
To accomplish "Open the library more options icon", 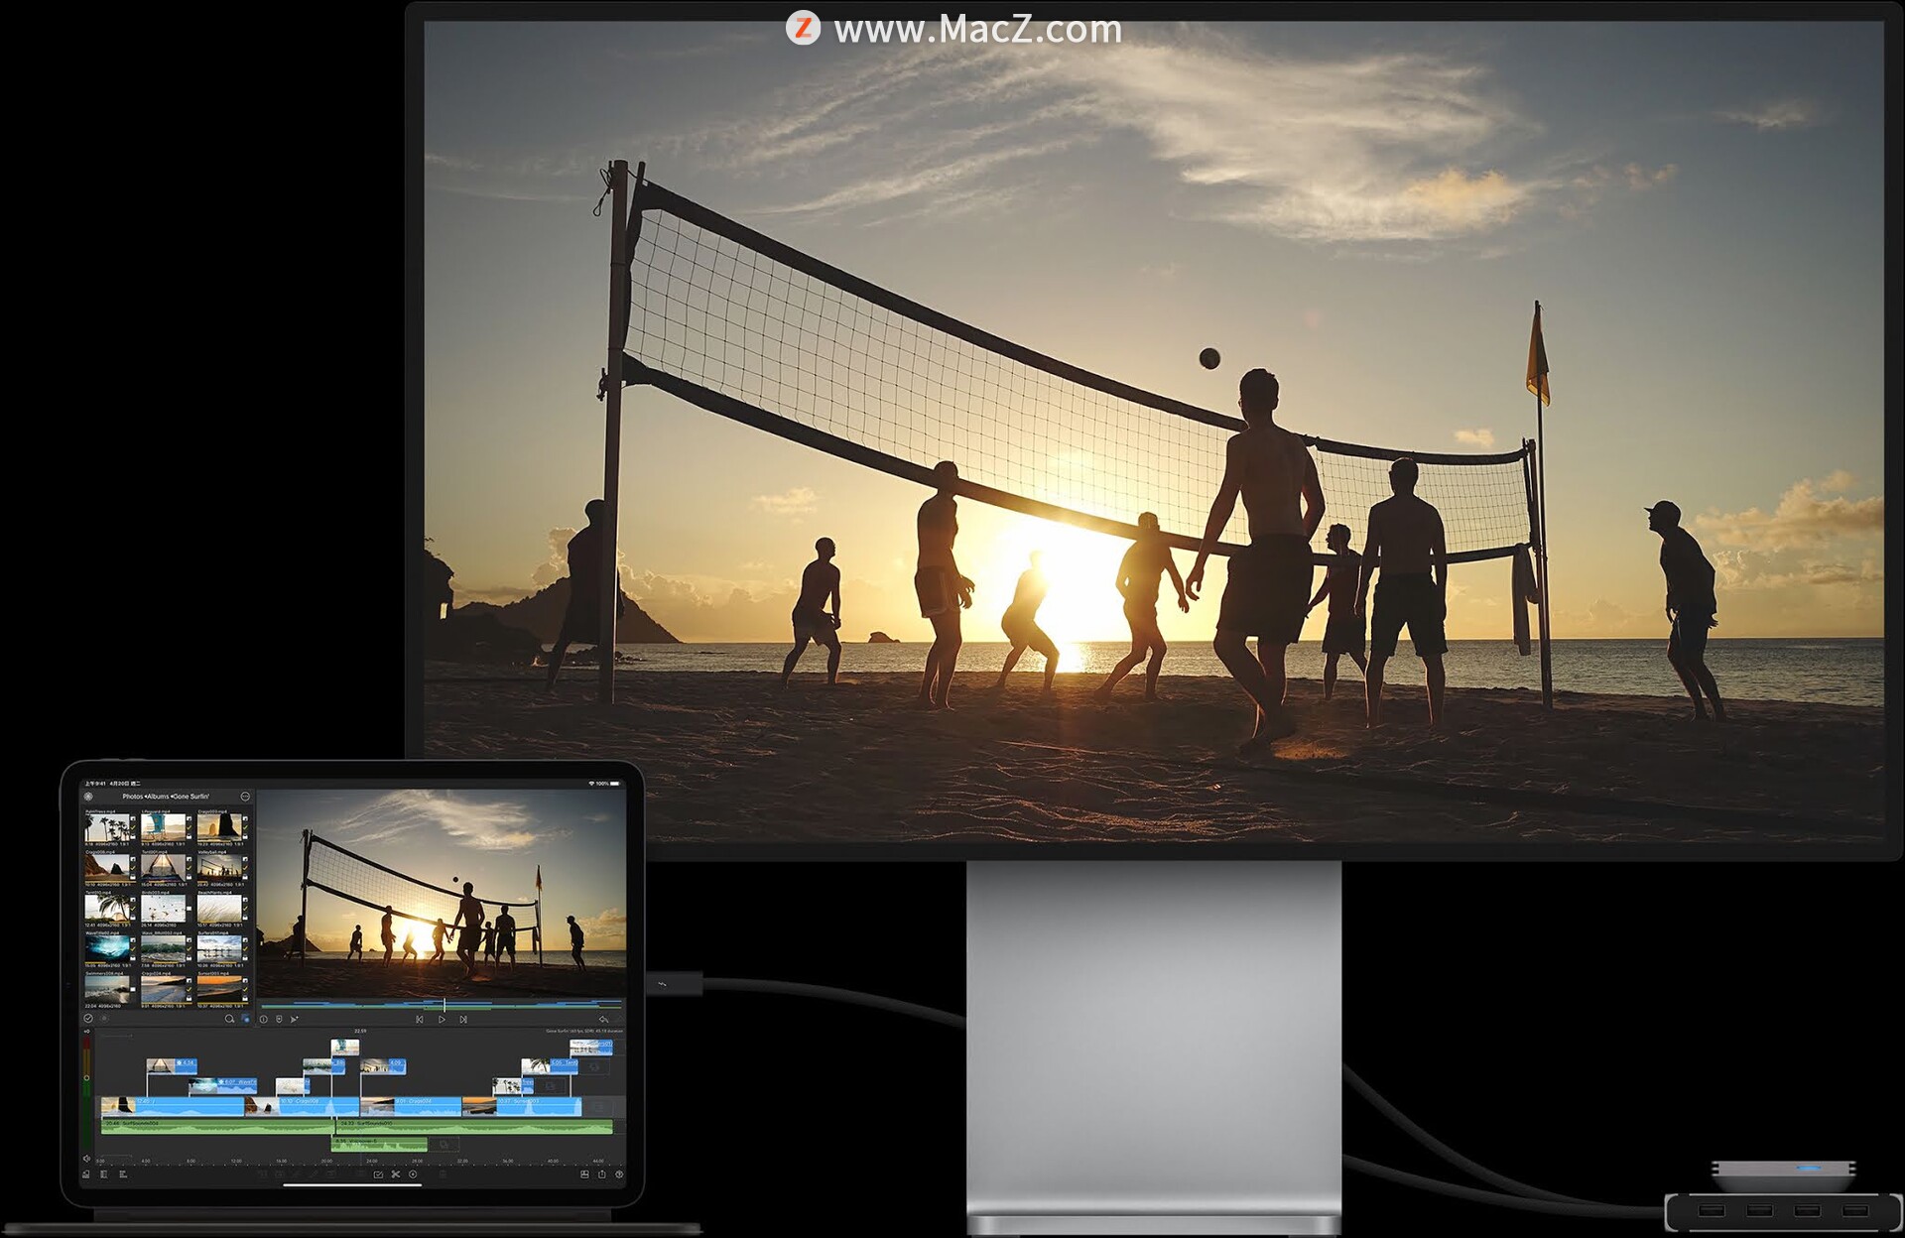I will tap(245, 797).
